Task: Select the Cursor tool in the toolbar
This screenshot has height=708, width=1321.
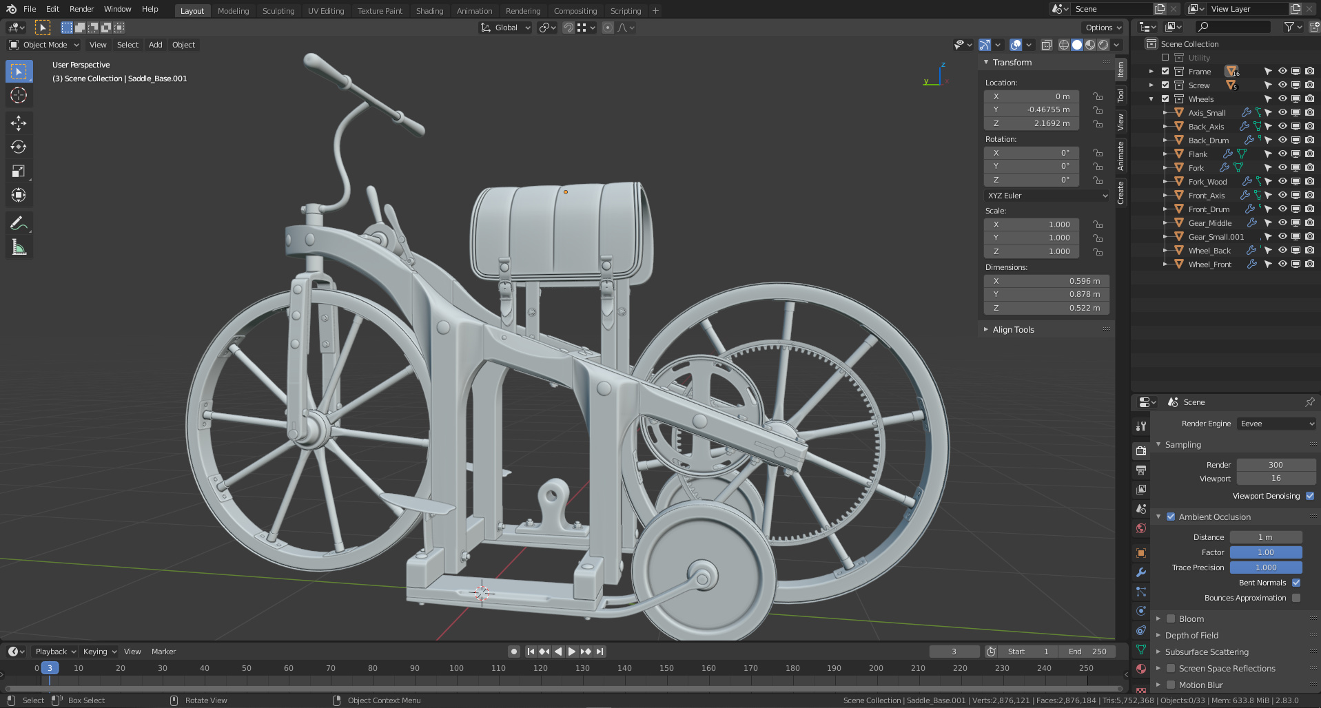Action: 19,95
